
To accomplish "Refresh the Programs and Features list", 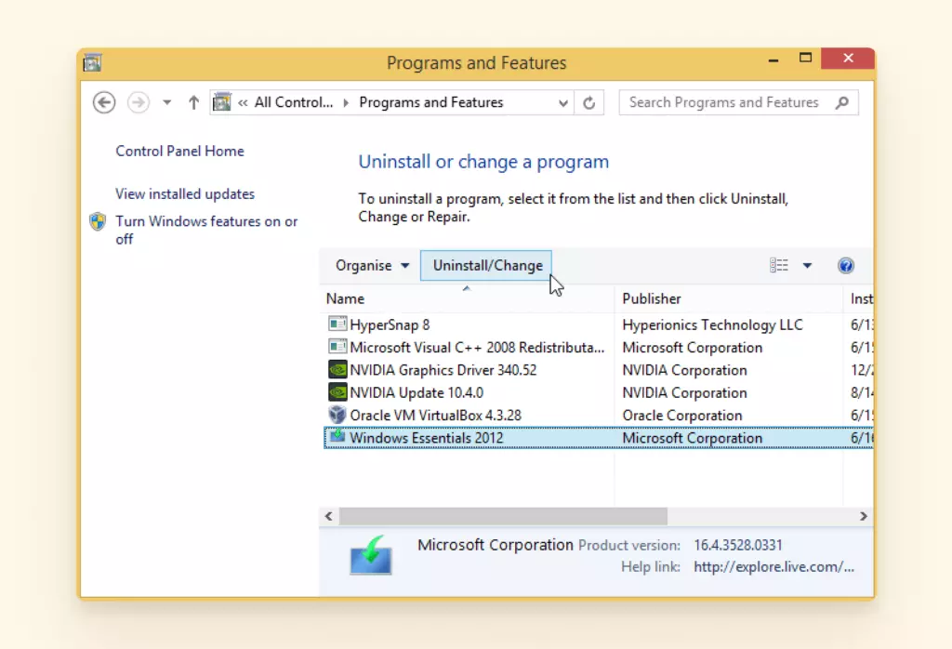I will 588,102.
